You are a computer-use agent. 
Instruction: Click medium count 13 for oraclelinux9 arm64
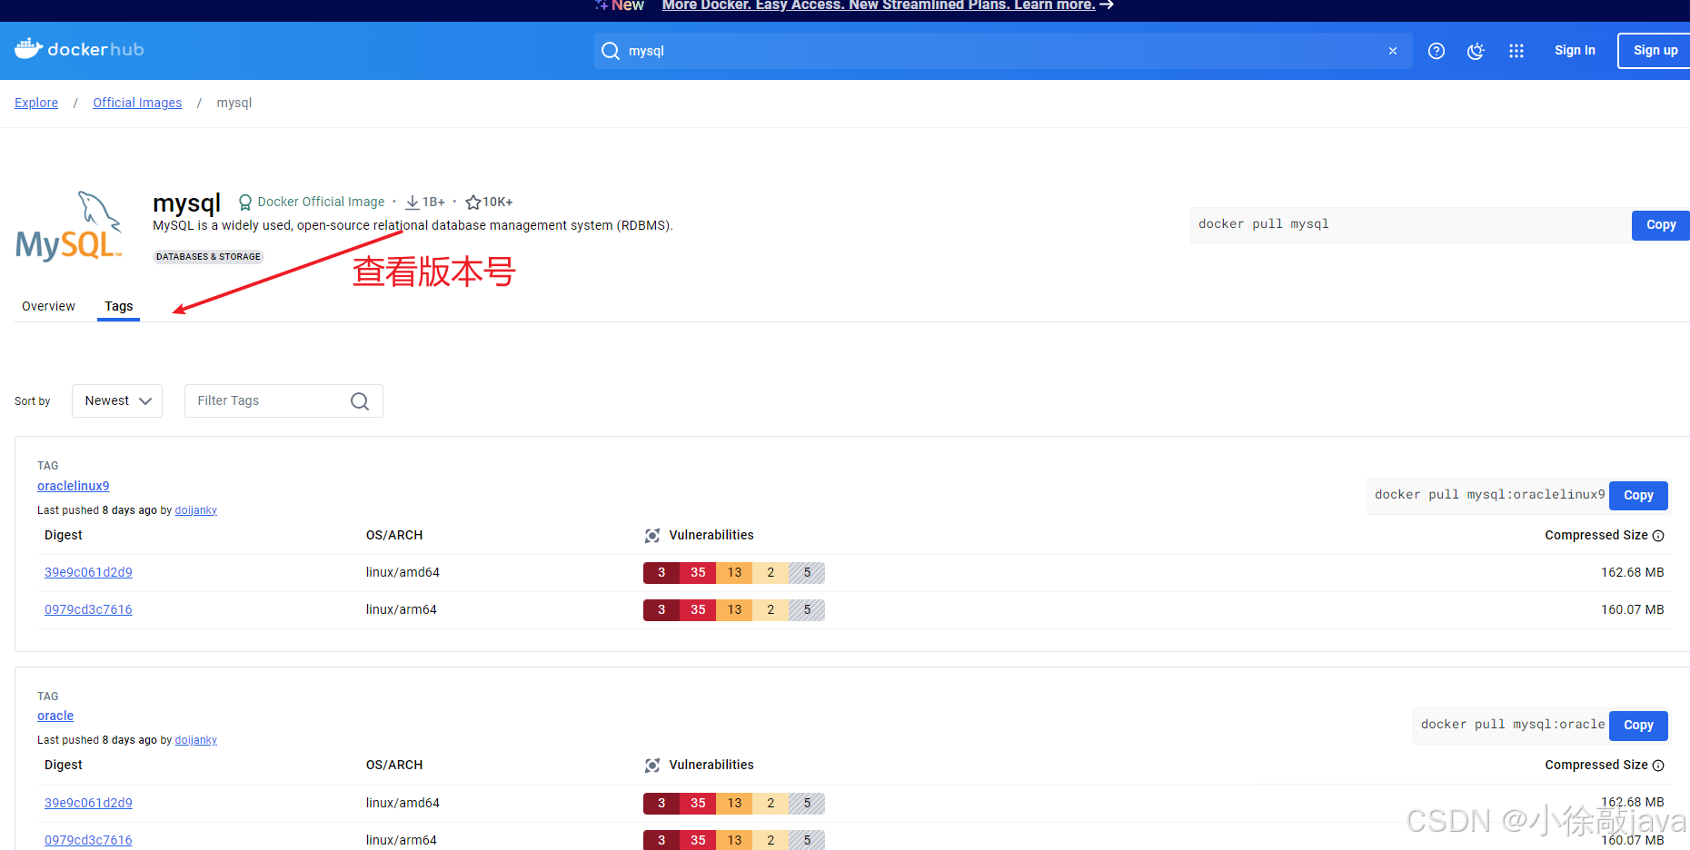click(x=734, y=609)
